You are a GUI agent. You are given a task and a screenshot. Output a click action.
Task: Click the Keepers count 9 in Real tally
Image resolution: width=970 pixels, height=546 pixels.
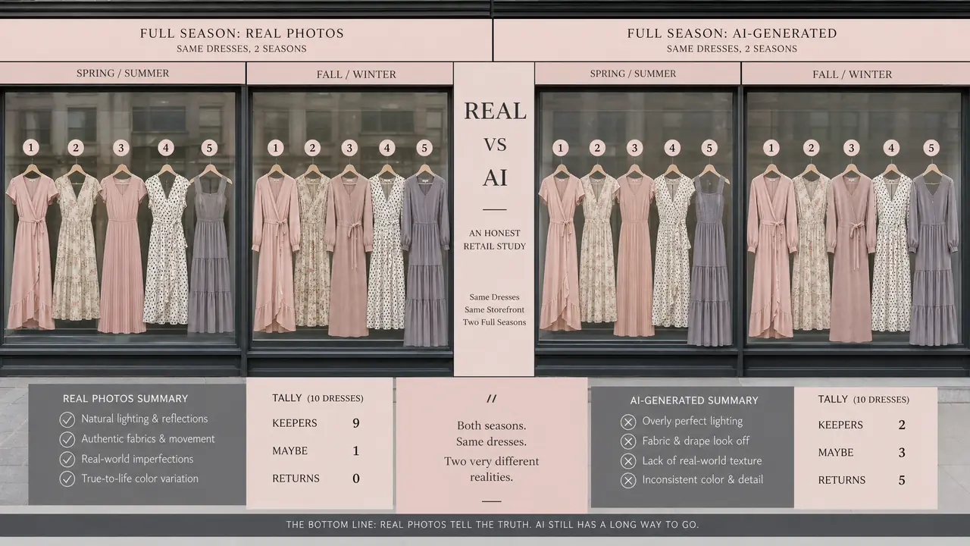point(356,423)
